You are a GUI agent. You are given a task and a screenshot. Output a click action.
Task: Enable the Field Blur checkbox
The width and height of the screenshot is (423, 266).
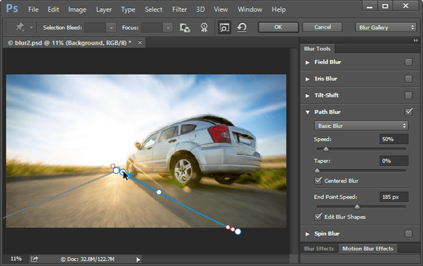point(409,62)
